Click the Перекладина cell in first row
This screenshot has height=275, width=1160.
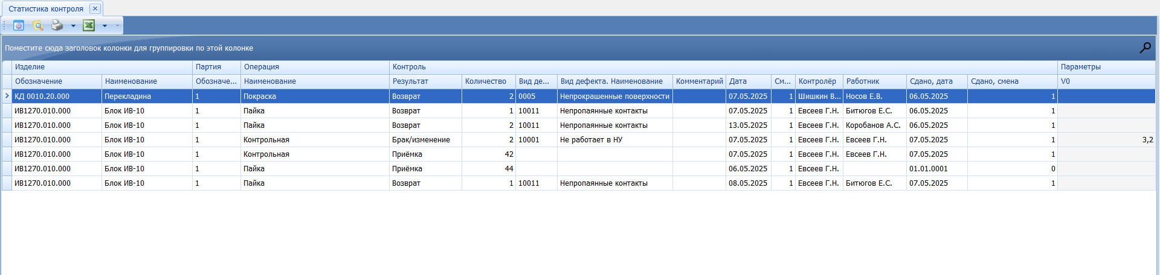pos(127,96)
